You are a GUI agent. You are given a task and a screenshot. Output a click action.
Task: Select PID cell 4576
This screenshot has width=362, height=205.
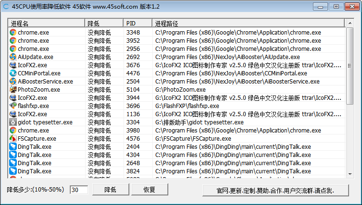click(x=133, y=139)
